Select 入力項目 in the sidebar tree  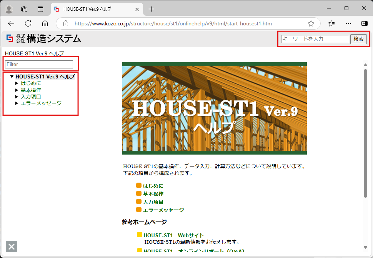pos(31,97)
